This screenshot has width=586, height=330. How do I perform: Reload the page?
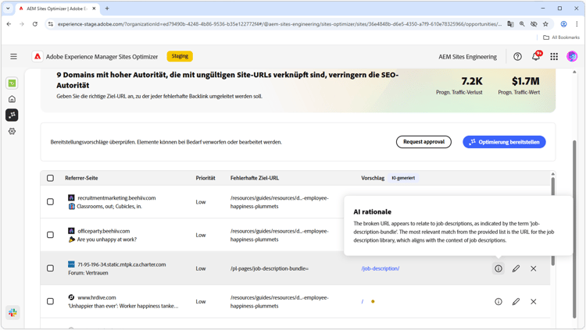point(34,24)
